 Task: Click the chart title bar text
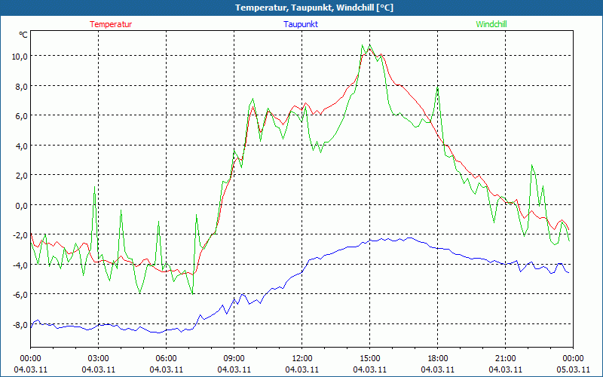314,8
